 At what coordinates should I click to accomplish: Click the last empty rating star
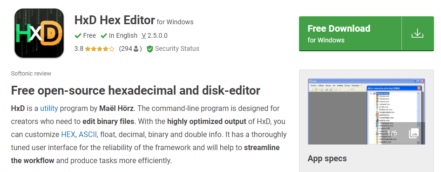[x=112, y=48]
